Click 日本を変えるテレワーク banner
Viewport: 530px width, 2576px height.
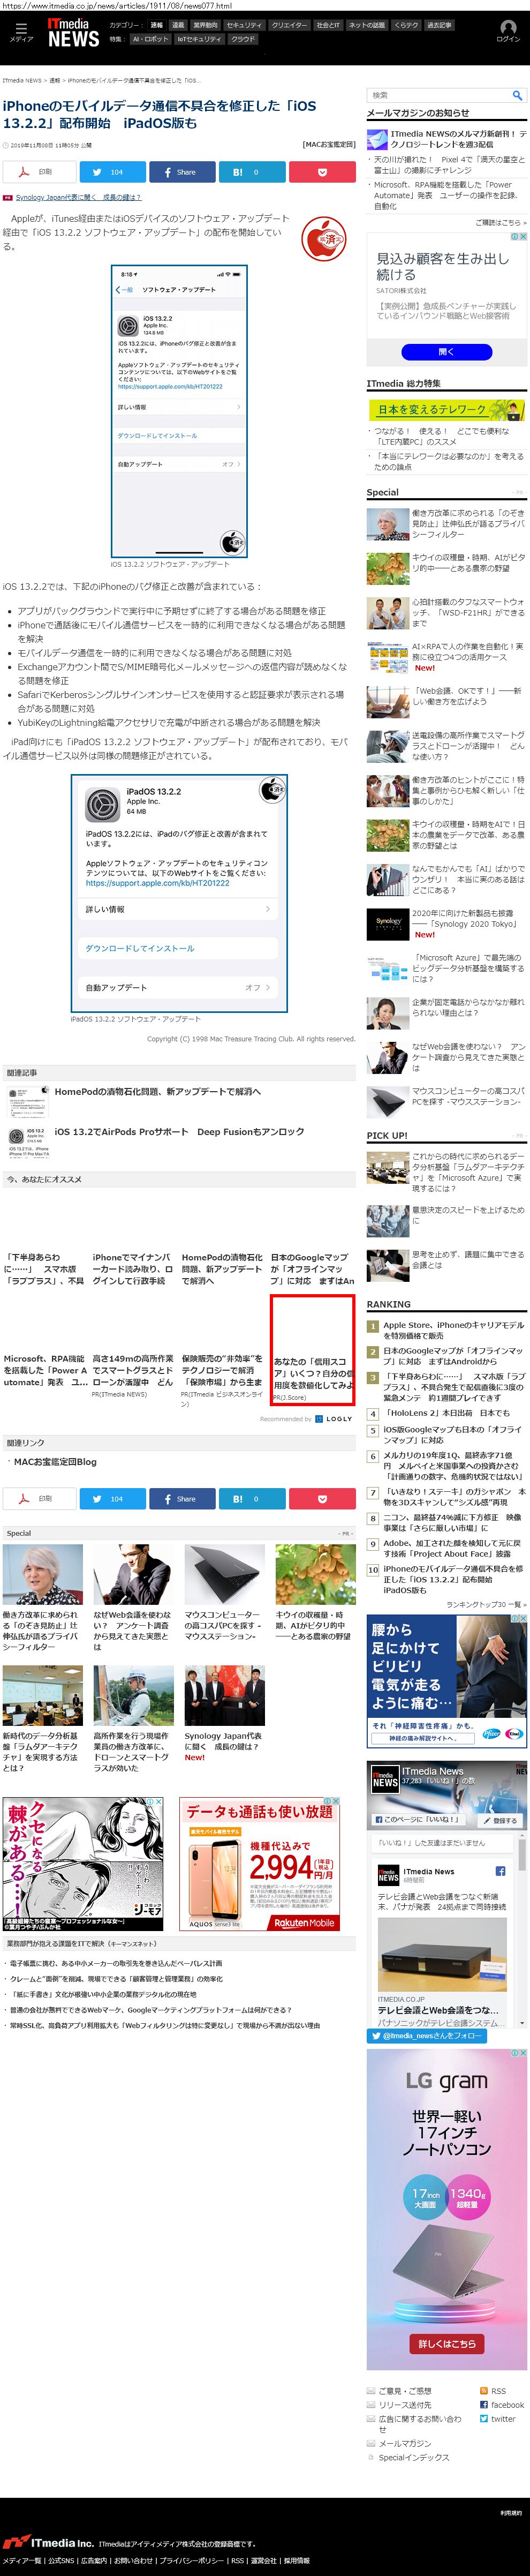coord(445,409)
